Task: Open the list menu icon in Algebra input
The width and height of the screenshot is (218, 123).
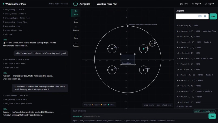Action: pyautogui.click(x=205, y=16)
